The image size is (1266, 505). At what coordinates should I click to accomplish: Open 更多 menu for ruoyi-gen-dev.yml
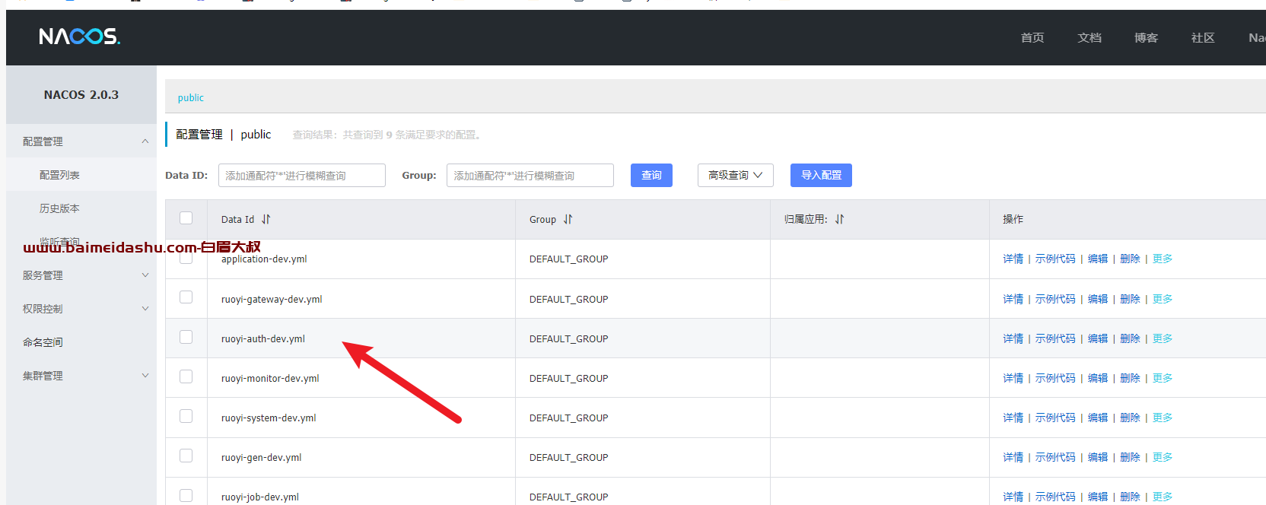coord(1163,457)
